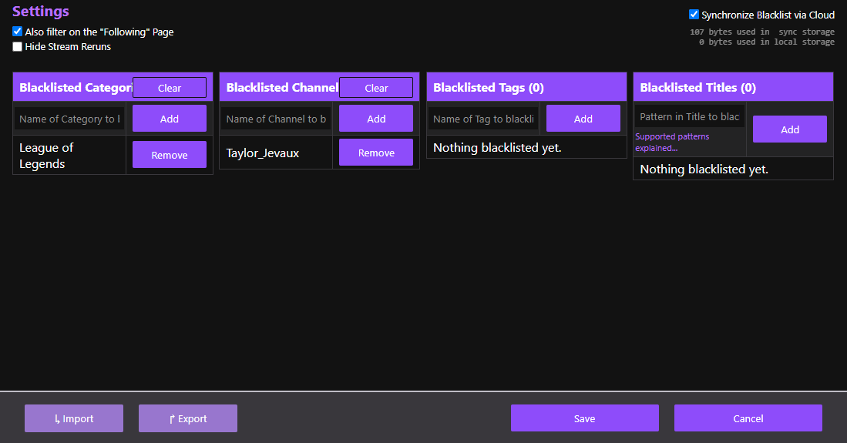
Task: Save the blacklist settings
Action: 584,418
